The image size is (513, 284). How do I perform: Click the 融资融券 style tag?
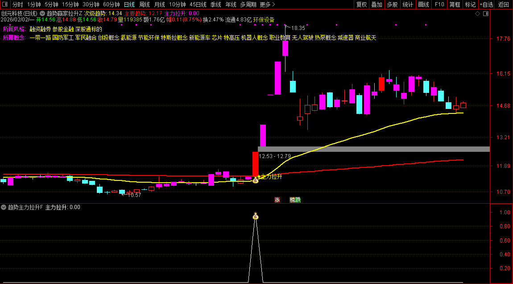click(x=40, y=29)
